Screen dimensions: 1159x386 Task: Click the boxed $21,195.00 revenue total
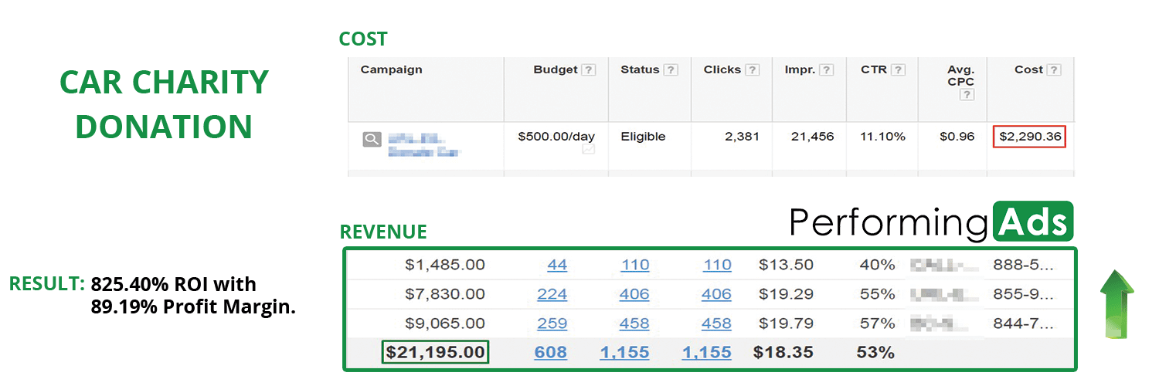[x=436, y=353]
